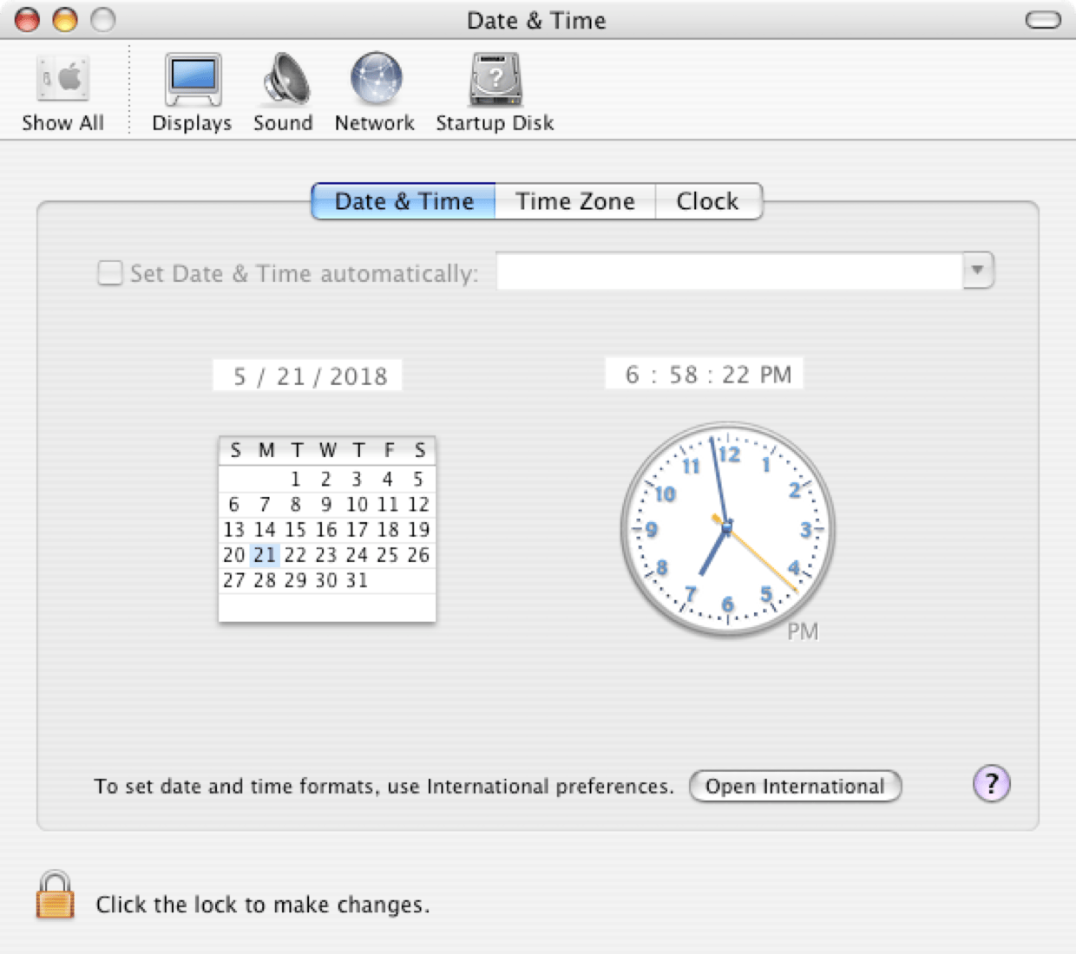1076x954 pixels.
Task: Expand the time server dropdown arrow
Action: tap(978, 271)
